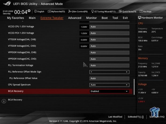Select English language option

click(41, 11)
